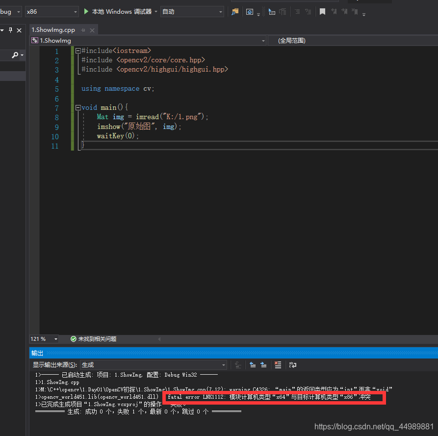The height and width of the screenshot is (436, 438).
Task: Click the Comment selection icon
Action: tap(298, 11)
